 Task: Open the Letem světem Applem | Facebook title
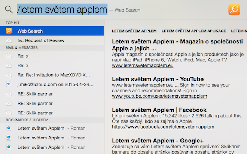click(x=159, y=110)
